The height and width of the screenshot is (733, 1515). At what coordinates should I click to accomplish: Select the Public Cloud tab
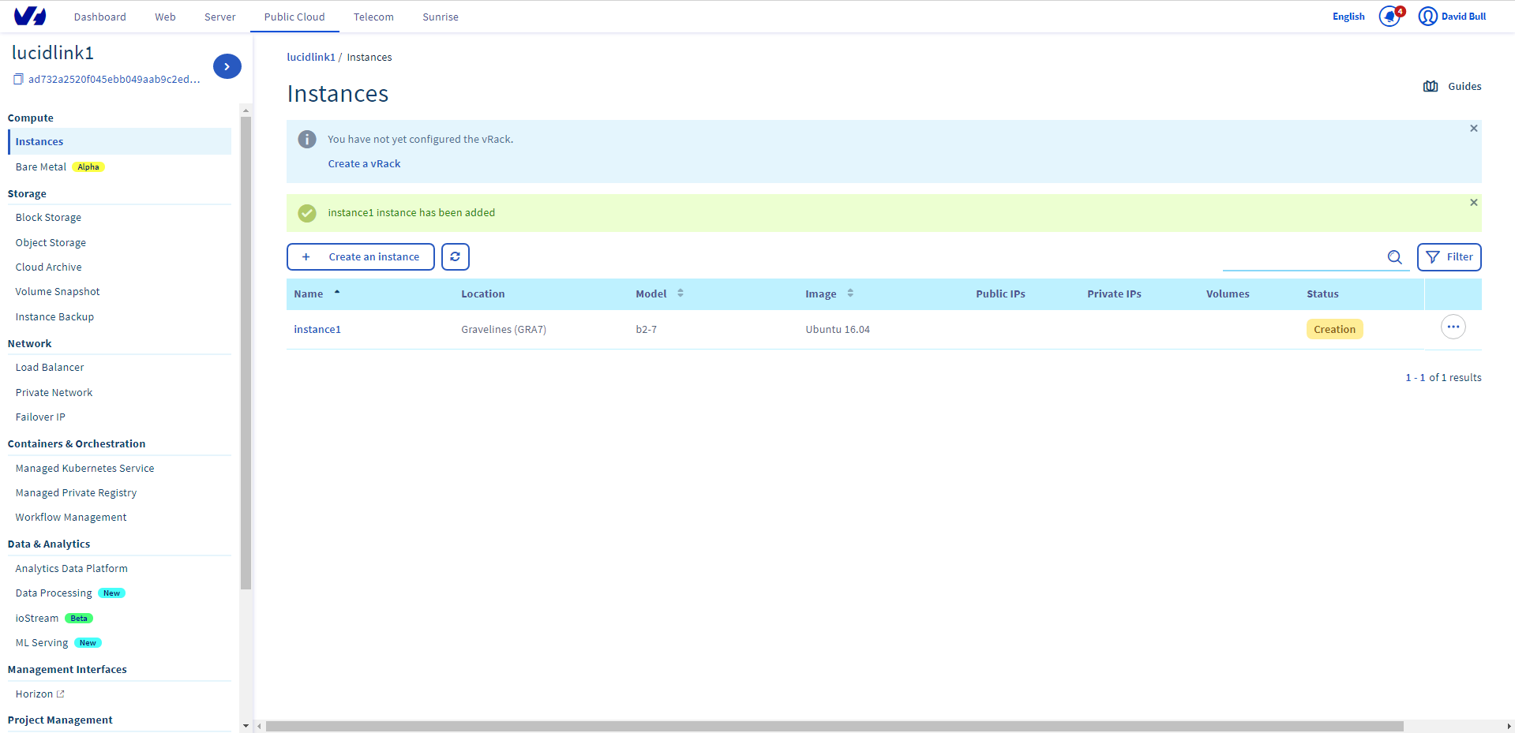[294, 17]
